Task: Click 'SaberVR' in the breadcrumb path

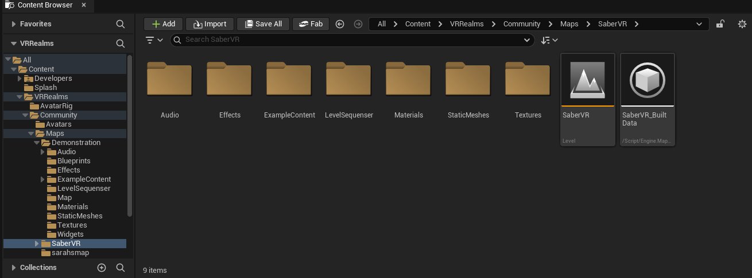Action: coord(612,24)
